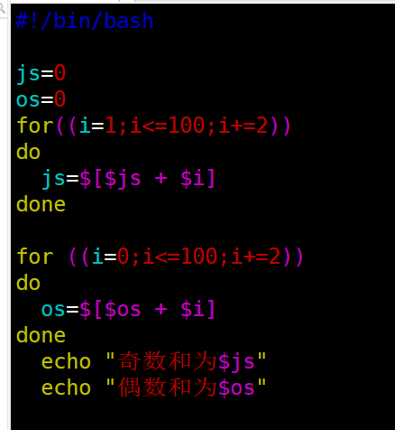Click the echo line printing 偶数和为$os
395x430 pixels.
pyautogui.click(x=153, y=388)
